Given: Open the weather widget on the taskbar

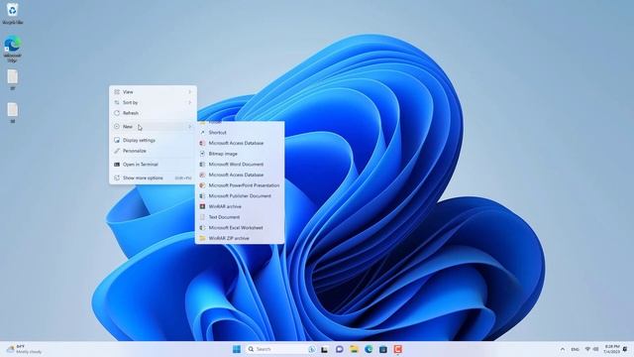Looking at the screenshot, I should pos(24,349).
